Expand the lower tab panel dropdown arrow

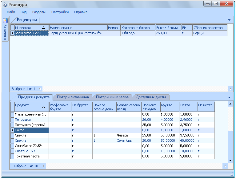[229, 97]
